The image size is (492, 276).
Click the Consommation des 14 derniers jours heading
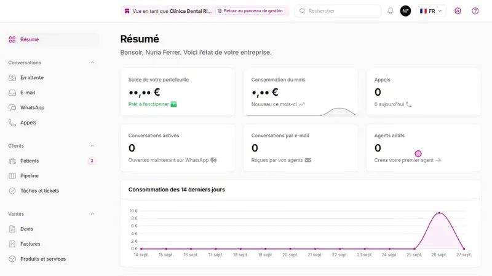[177, 190]
